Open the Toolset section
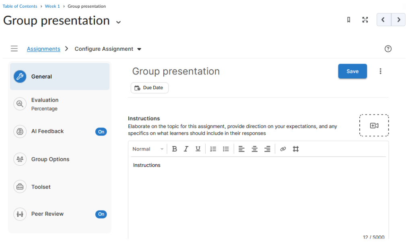The height and width of the screenshot is (243, 412). (x=60, y=187)
